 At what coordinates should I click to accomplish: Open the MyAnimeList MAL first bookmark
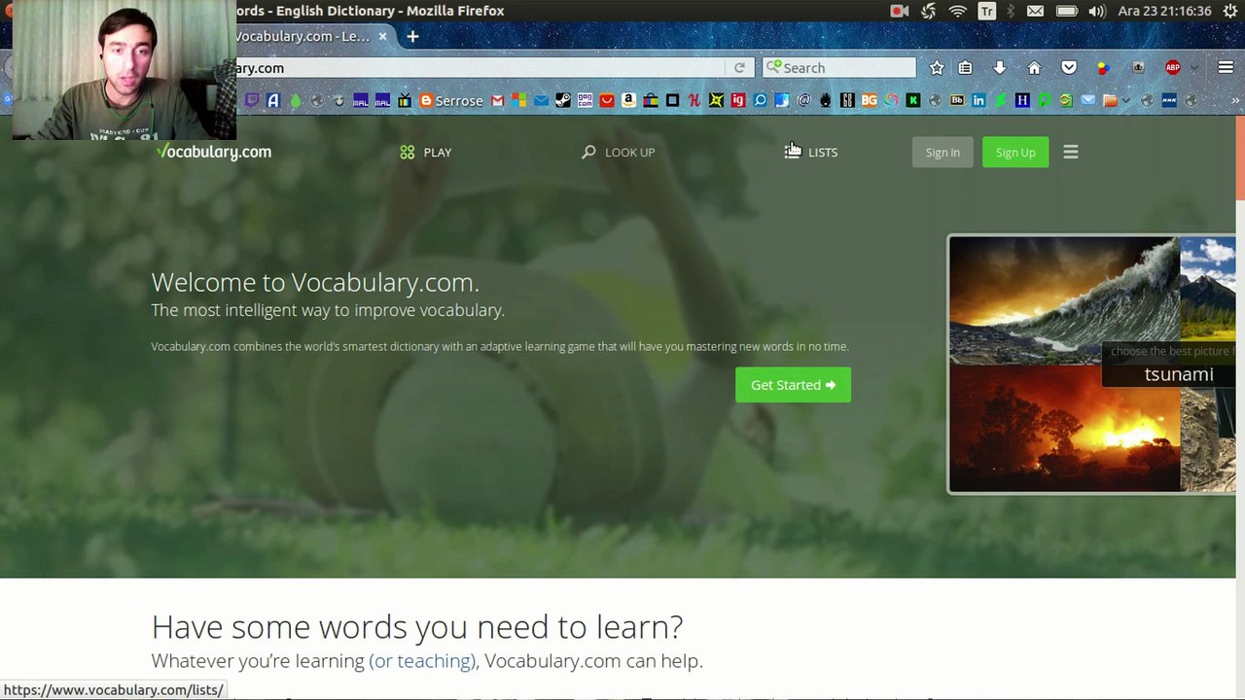click(x=361, y=100)
